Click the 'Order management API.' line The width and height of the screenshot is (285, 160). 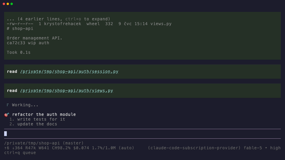pos(34,38)
